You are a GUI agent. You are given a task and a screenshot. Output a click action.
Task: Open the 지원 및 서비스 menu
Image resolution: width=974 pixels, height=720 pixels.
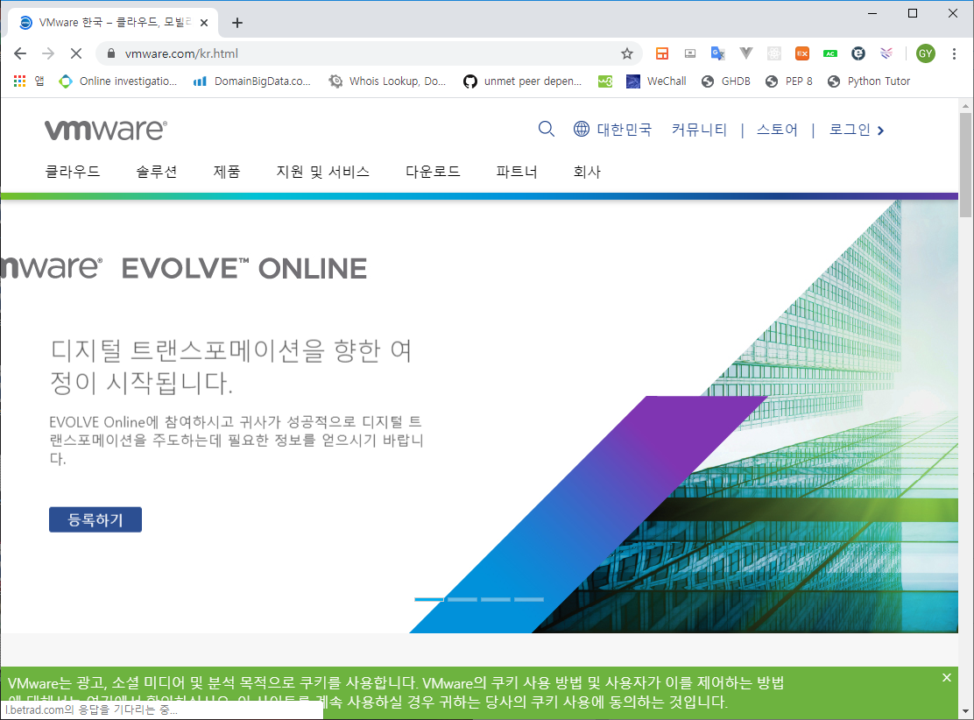(323, 172)
